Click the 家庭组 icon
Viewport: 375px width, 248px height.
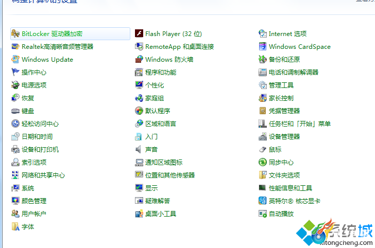139,98
